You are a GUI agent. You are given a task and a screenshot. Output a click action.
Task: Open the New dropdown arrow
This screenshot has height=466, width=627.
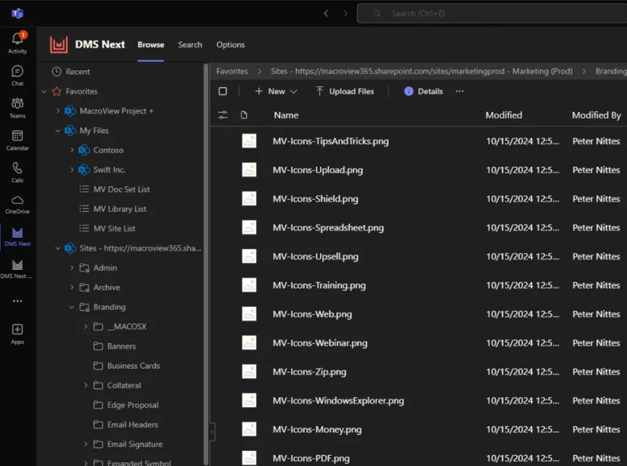(293, 91)
